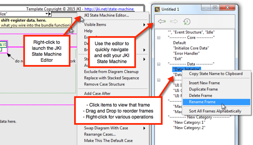The width and height of the screenshot is (253, 145).
Task: Choose Copy State Name to Clipboard
Action: point(216,74)
